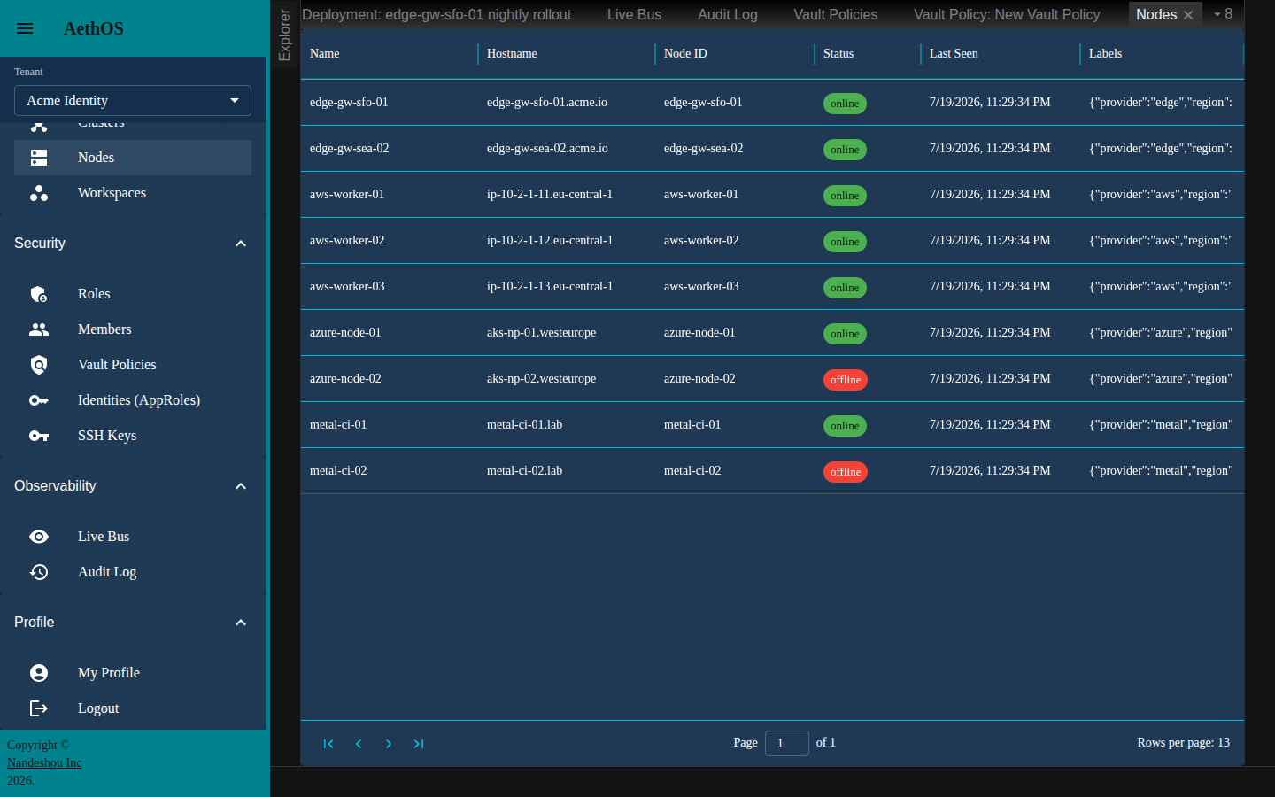
Task: Click the Nodes server icon in sidebar
Action: (x=39, y=158)
